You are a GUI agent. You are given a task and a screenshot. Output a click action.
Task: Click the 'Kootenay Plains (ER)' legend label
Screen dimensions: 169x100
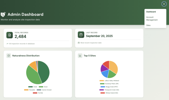pos(112,84)
